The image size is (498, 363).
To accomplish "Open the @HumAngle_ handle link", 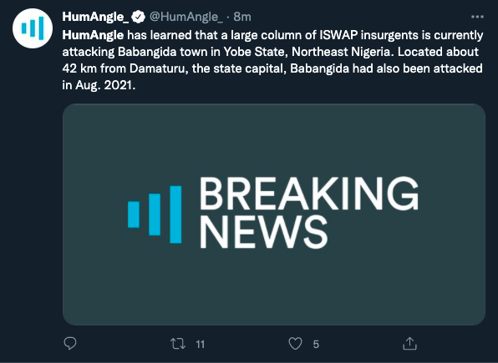I will [x=186, y=17].
